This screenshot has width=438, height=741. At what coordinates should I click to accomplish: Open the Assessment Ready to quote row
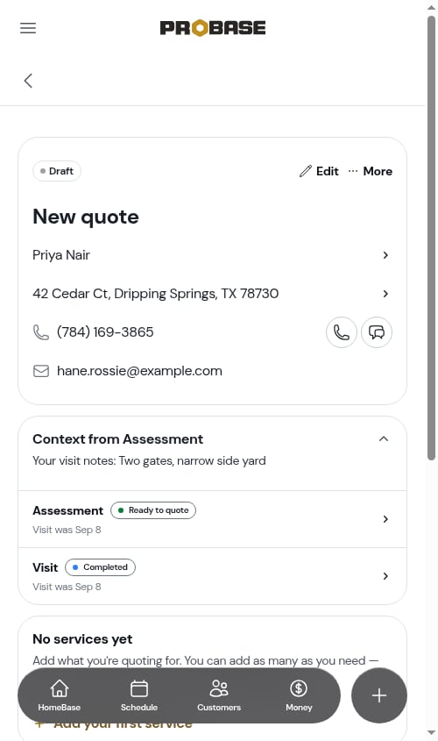click(x=212, y=519)
